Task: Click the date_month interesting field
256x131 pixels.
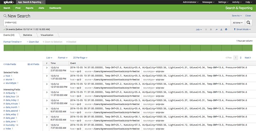Action: 11,107
